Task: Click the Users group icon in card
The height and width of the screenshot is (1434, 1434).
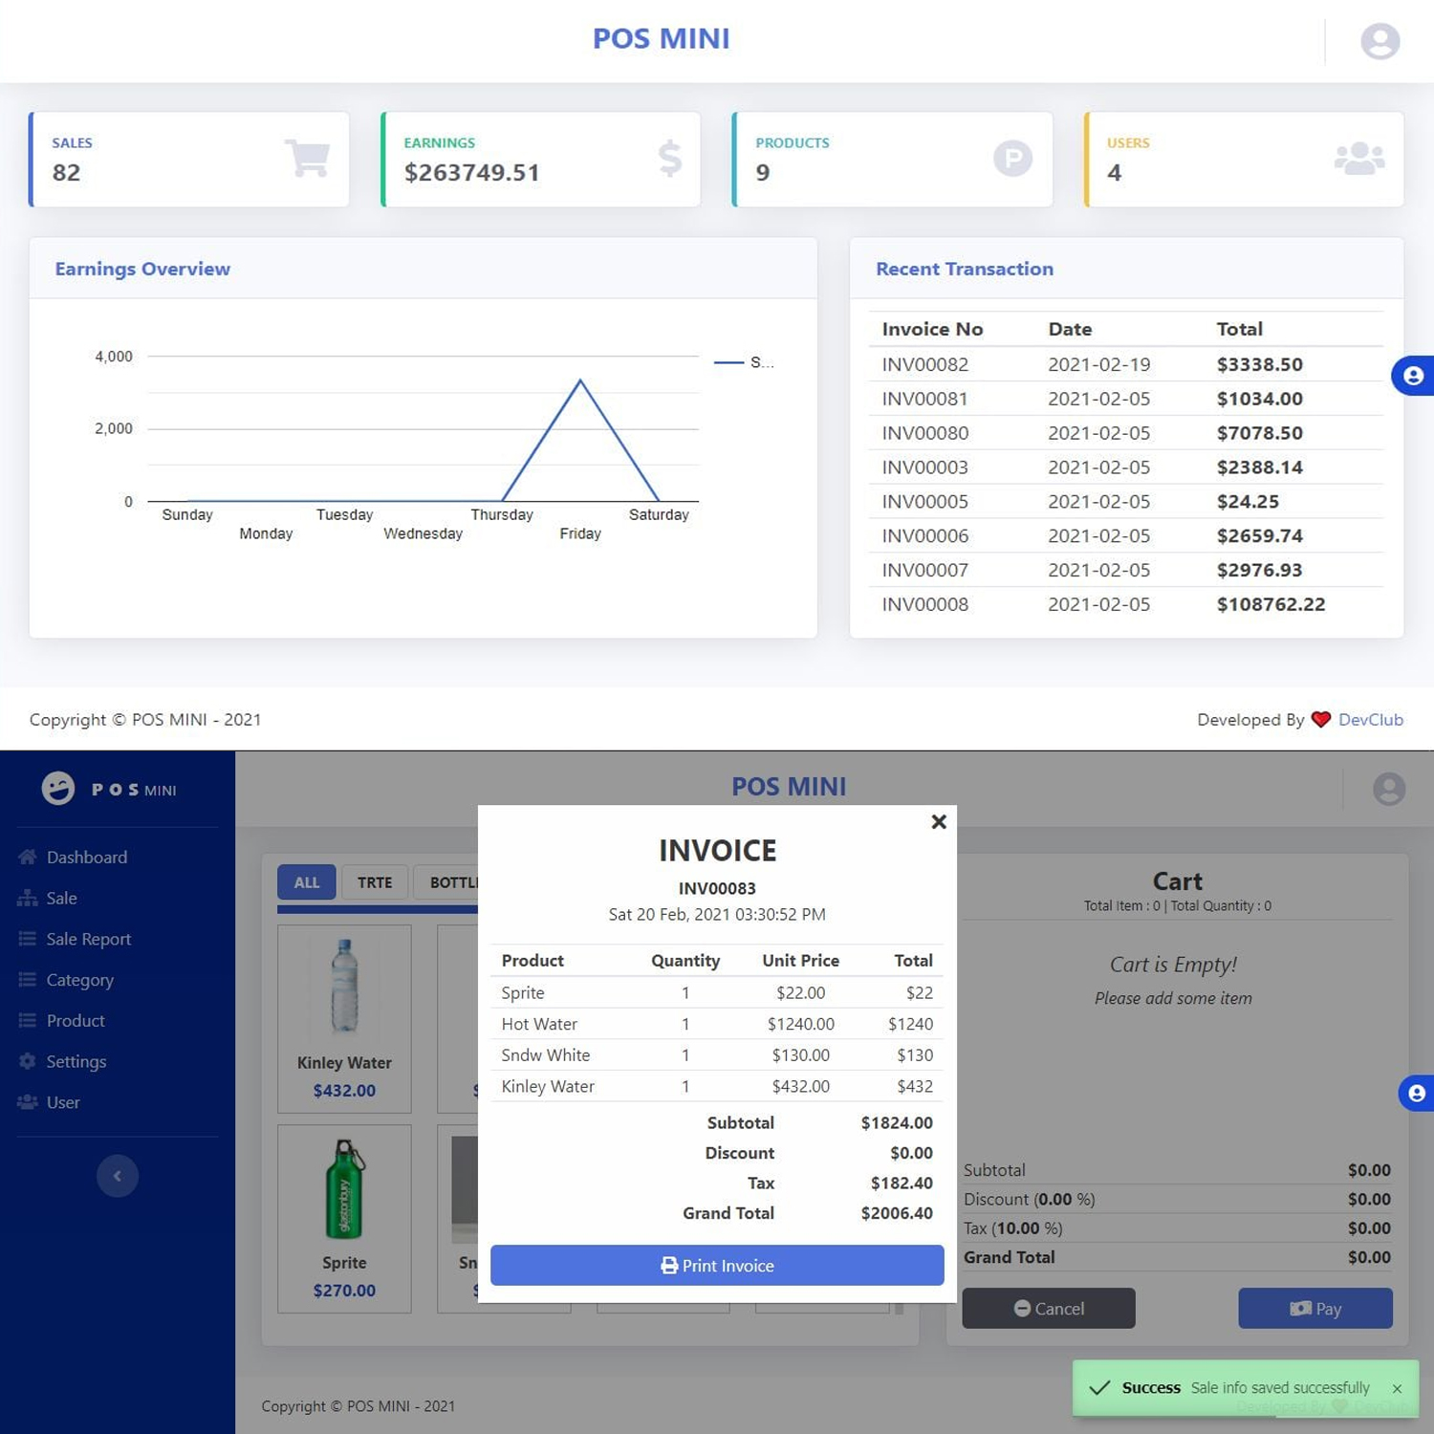Action: pos(1358,159)
